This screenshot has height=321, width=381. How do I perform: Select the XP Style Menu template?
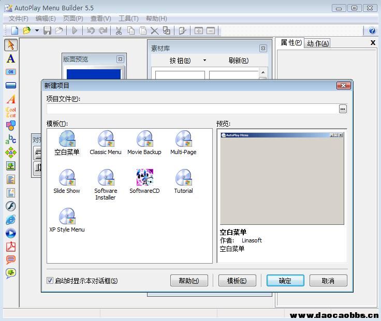(67, 220)
